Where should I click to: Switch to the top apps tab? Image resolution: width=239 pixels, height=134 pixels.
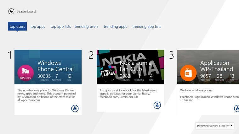click(x=38, y=26)
